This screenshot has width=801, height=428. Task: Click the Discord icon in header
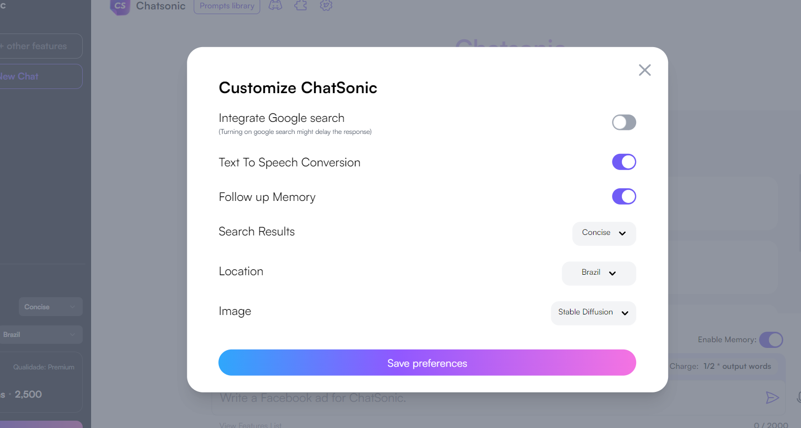[x=275, y=5]
